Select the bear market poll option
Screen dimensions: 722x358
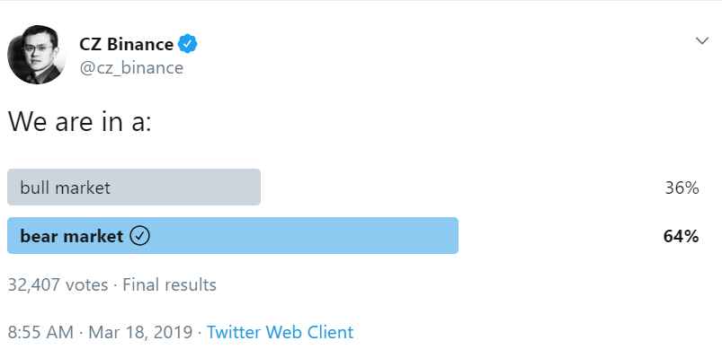(353, 236)
